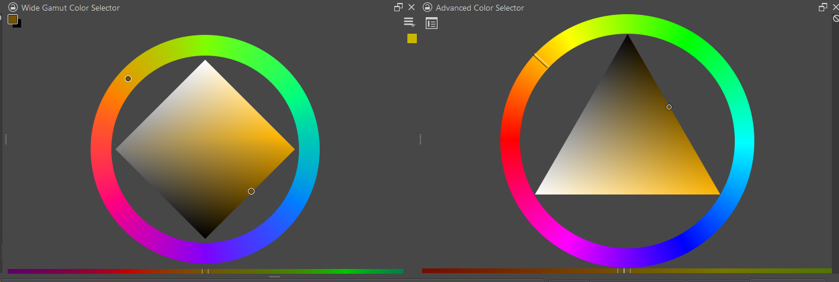This screenshot has height=282, width=839.
Task: Pick the yellow color history swatch
Action: (412, 38)
